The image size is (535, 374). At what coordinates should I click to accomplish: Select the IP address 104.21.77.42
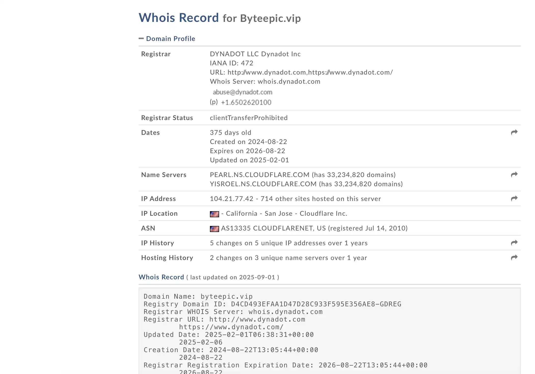point(232,199)
